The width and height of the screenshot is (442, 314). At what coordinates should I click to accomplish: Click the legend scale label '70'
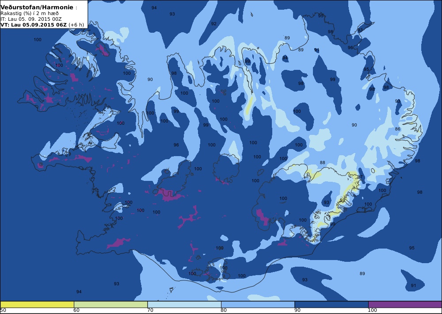click(150, 310)
